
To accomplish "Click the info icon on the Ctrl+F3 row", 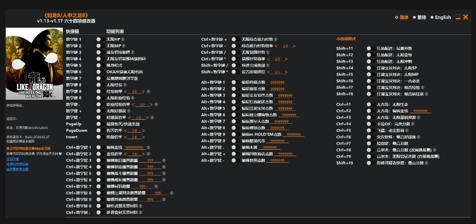I will click(419, 117).
